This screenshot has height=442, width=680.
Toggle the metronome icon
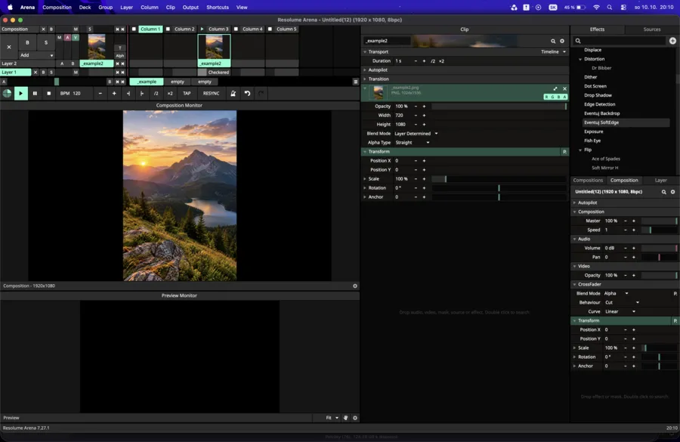(x=233, y=93)
